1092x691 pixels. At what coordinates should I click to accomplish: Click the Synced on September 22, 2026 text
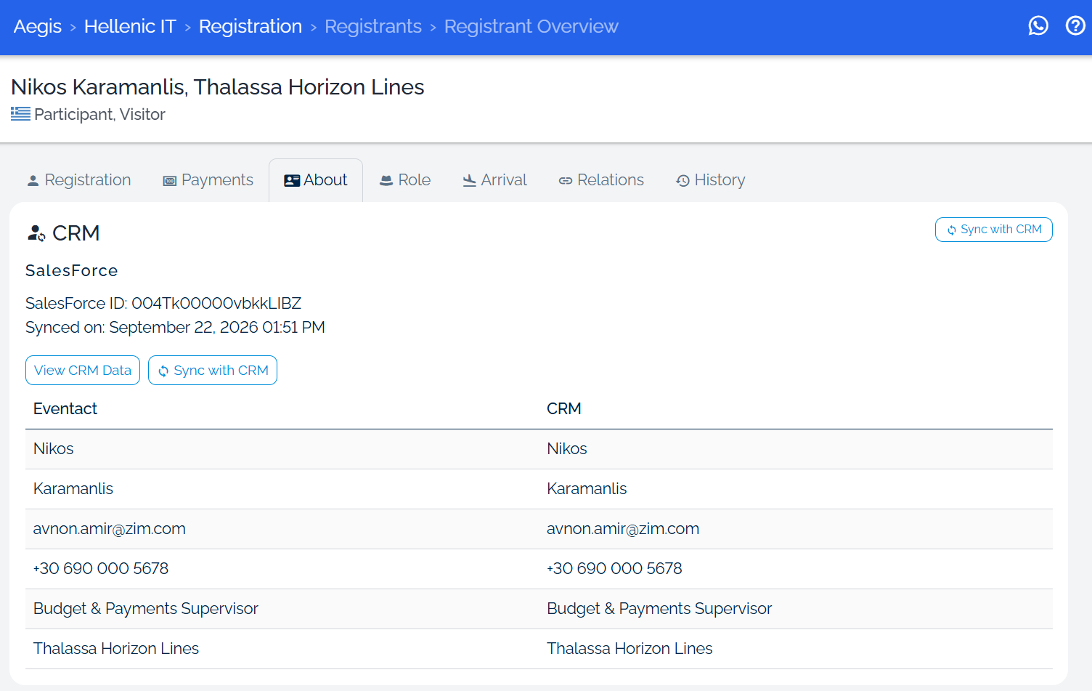coord(175,327)
